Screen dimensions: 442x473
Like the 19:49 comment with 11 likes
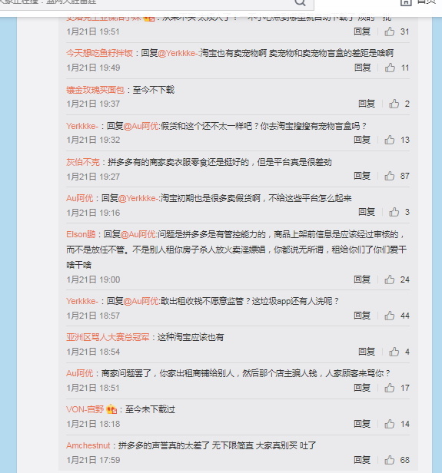(x=390, y=68)
